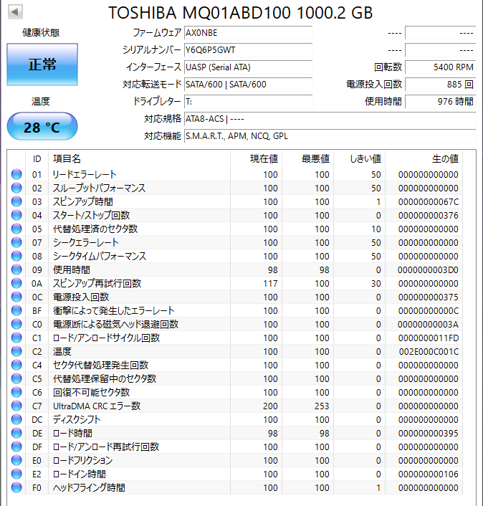Click status orb for 0A スピンアップ再試行回数

[x=16, y=283]
